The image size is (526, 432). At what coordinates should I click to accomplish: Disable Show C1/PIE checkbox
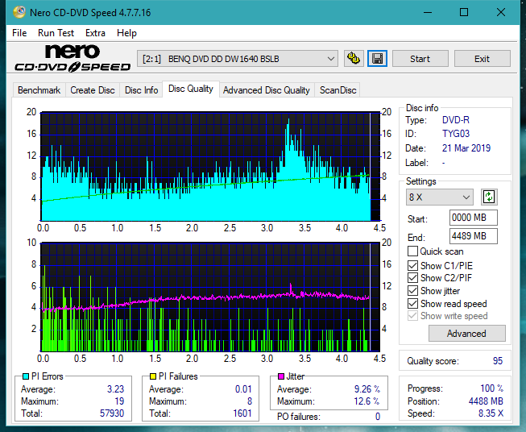coord(412,265)
